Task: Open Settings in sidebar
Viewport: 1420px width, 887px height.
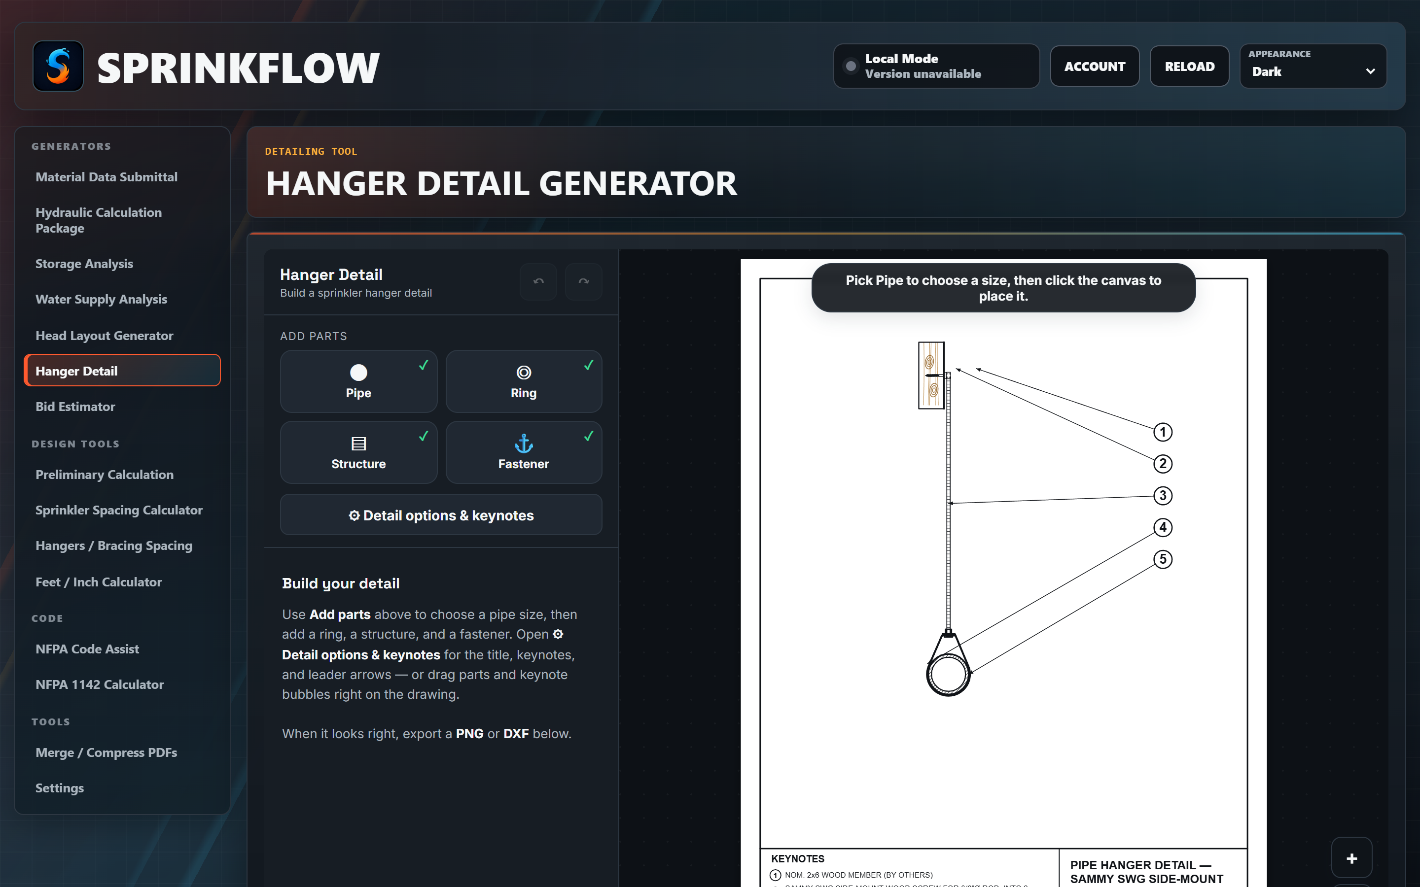Action: [122, 788]
